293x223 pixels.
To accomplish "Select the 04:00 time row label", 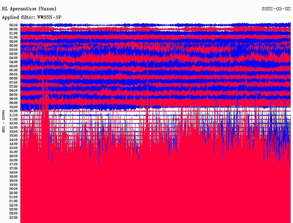I will point(13,58).
